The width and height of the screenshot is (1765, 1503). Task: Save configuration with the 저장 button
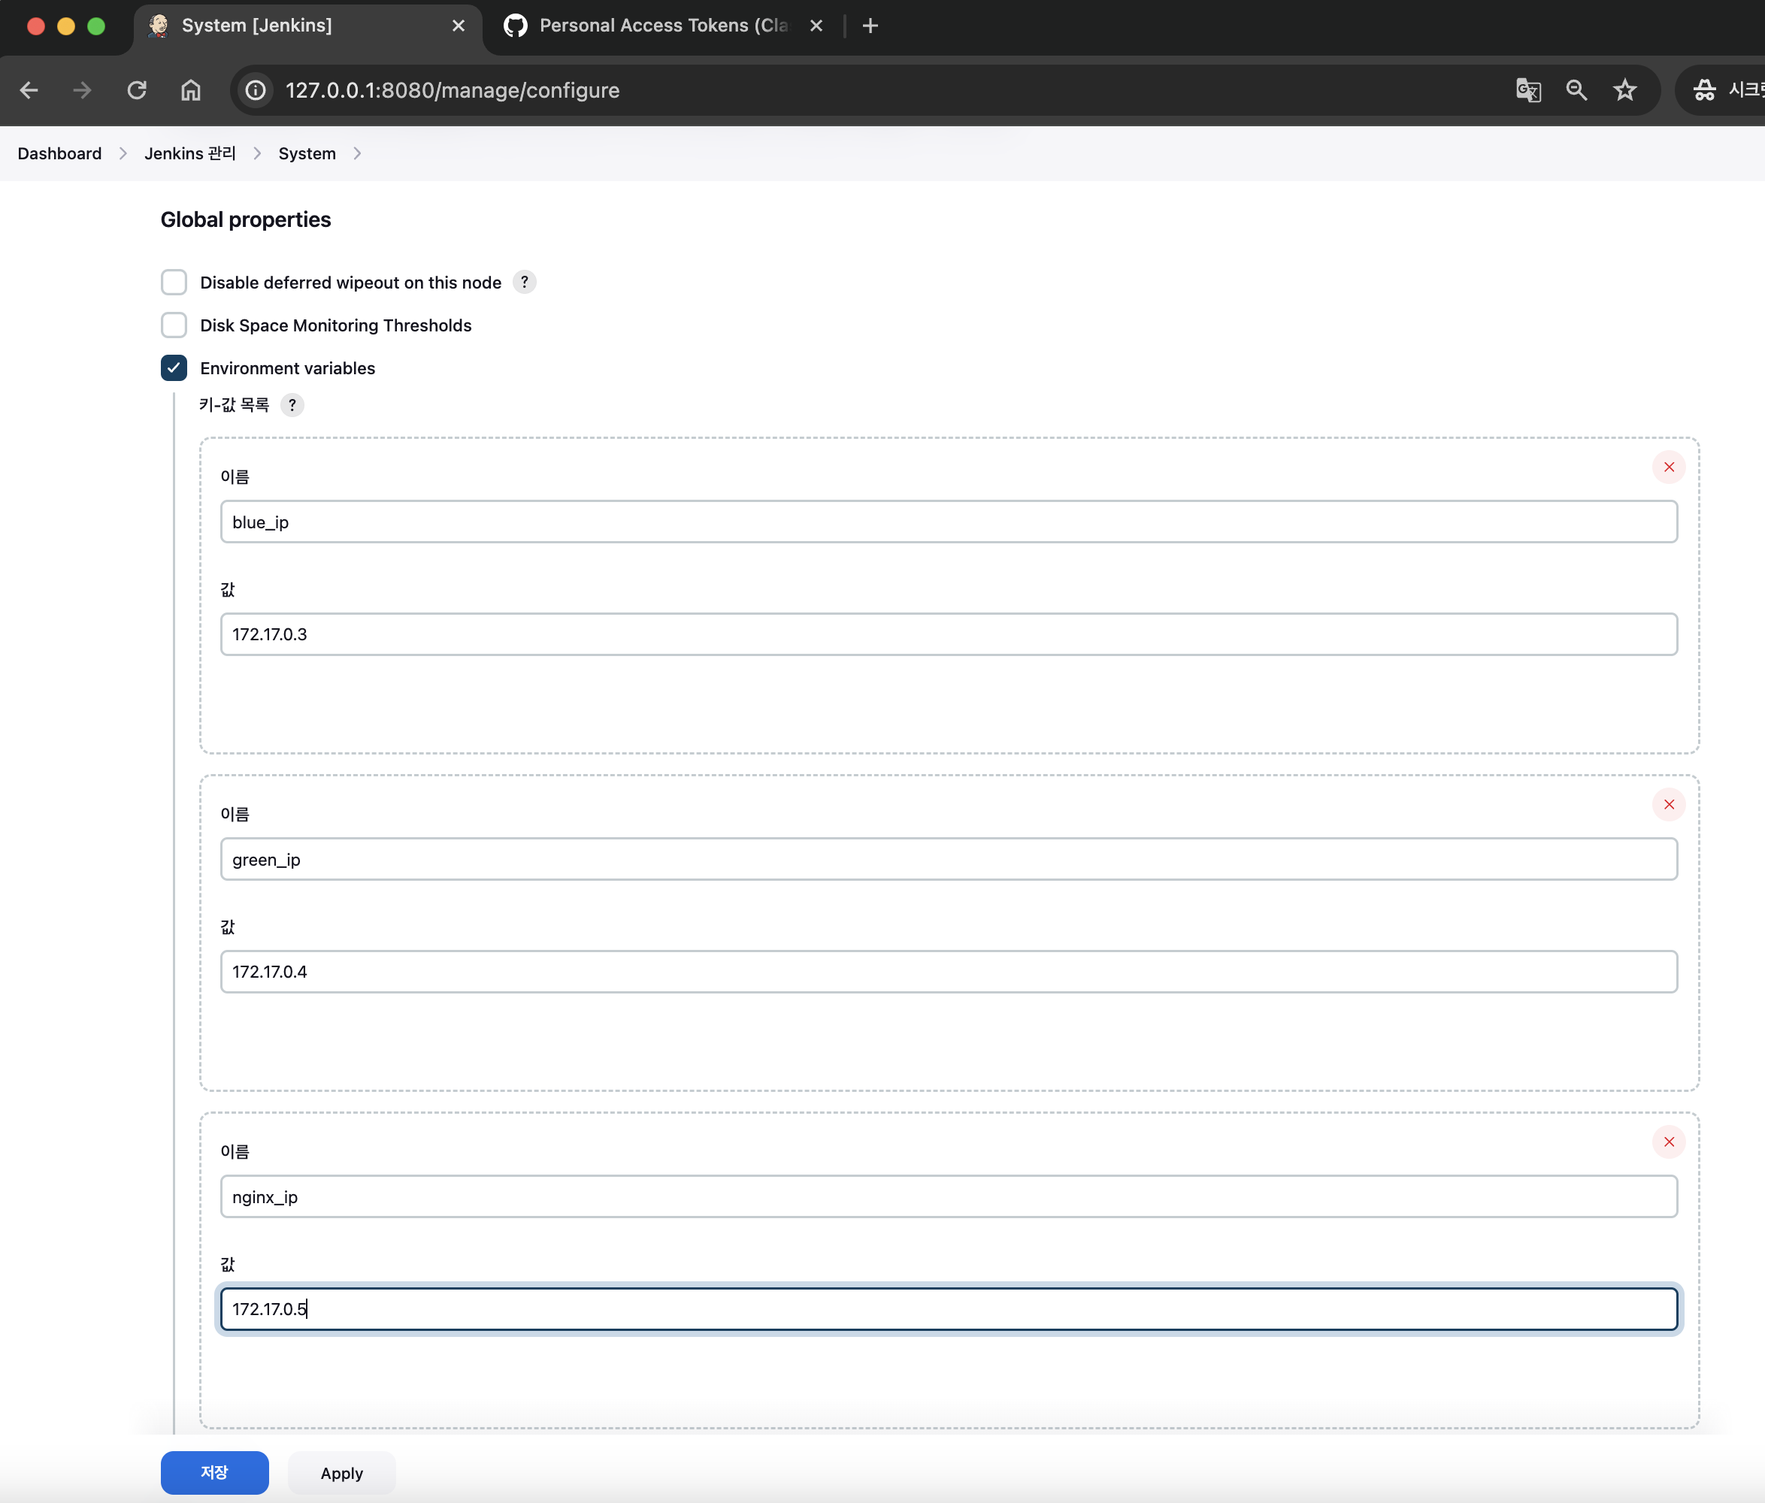(x=213, y=1472)
